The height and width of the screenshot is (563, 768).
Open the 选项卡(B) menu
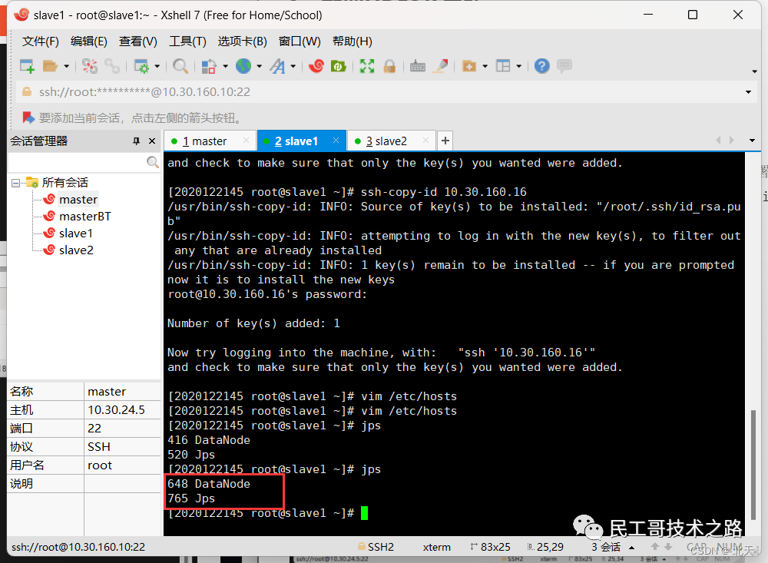click(242, 41)
